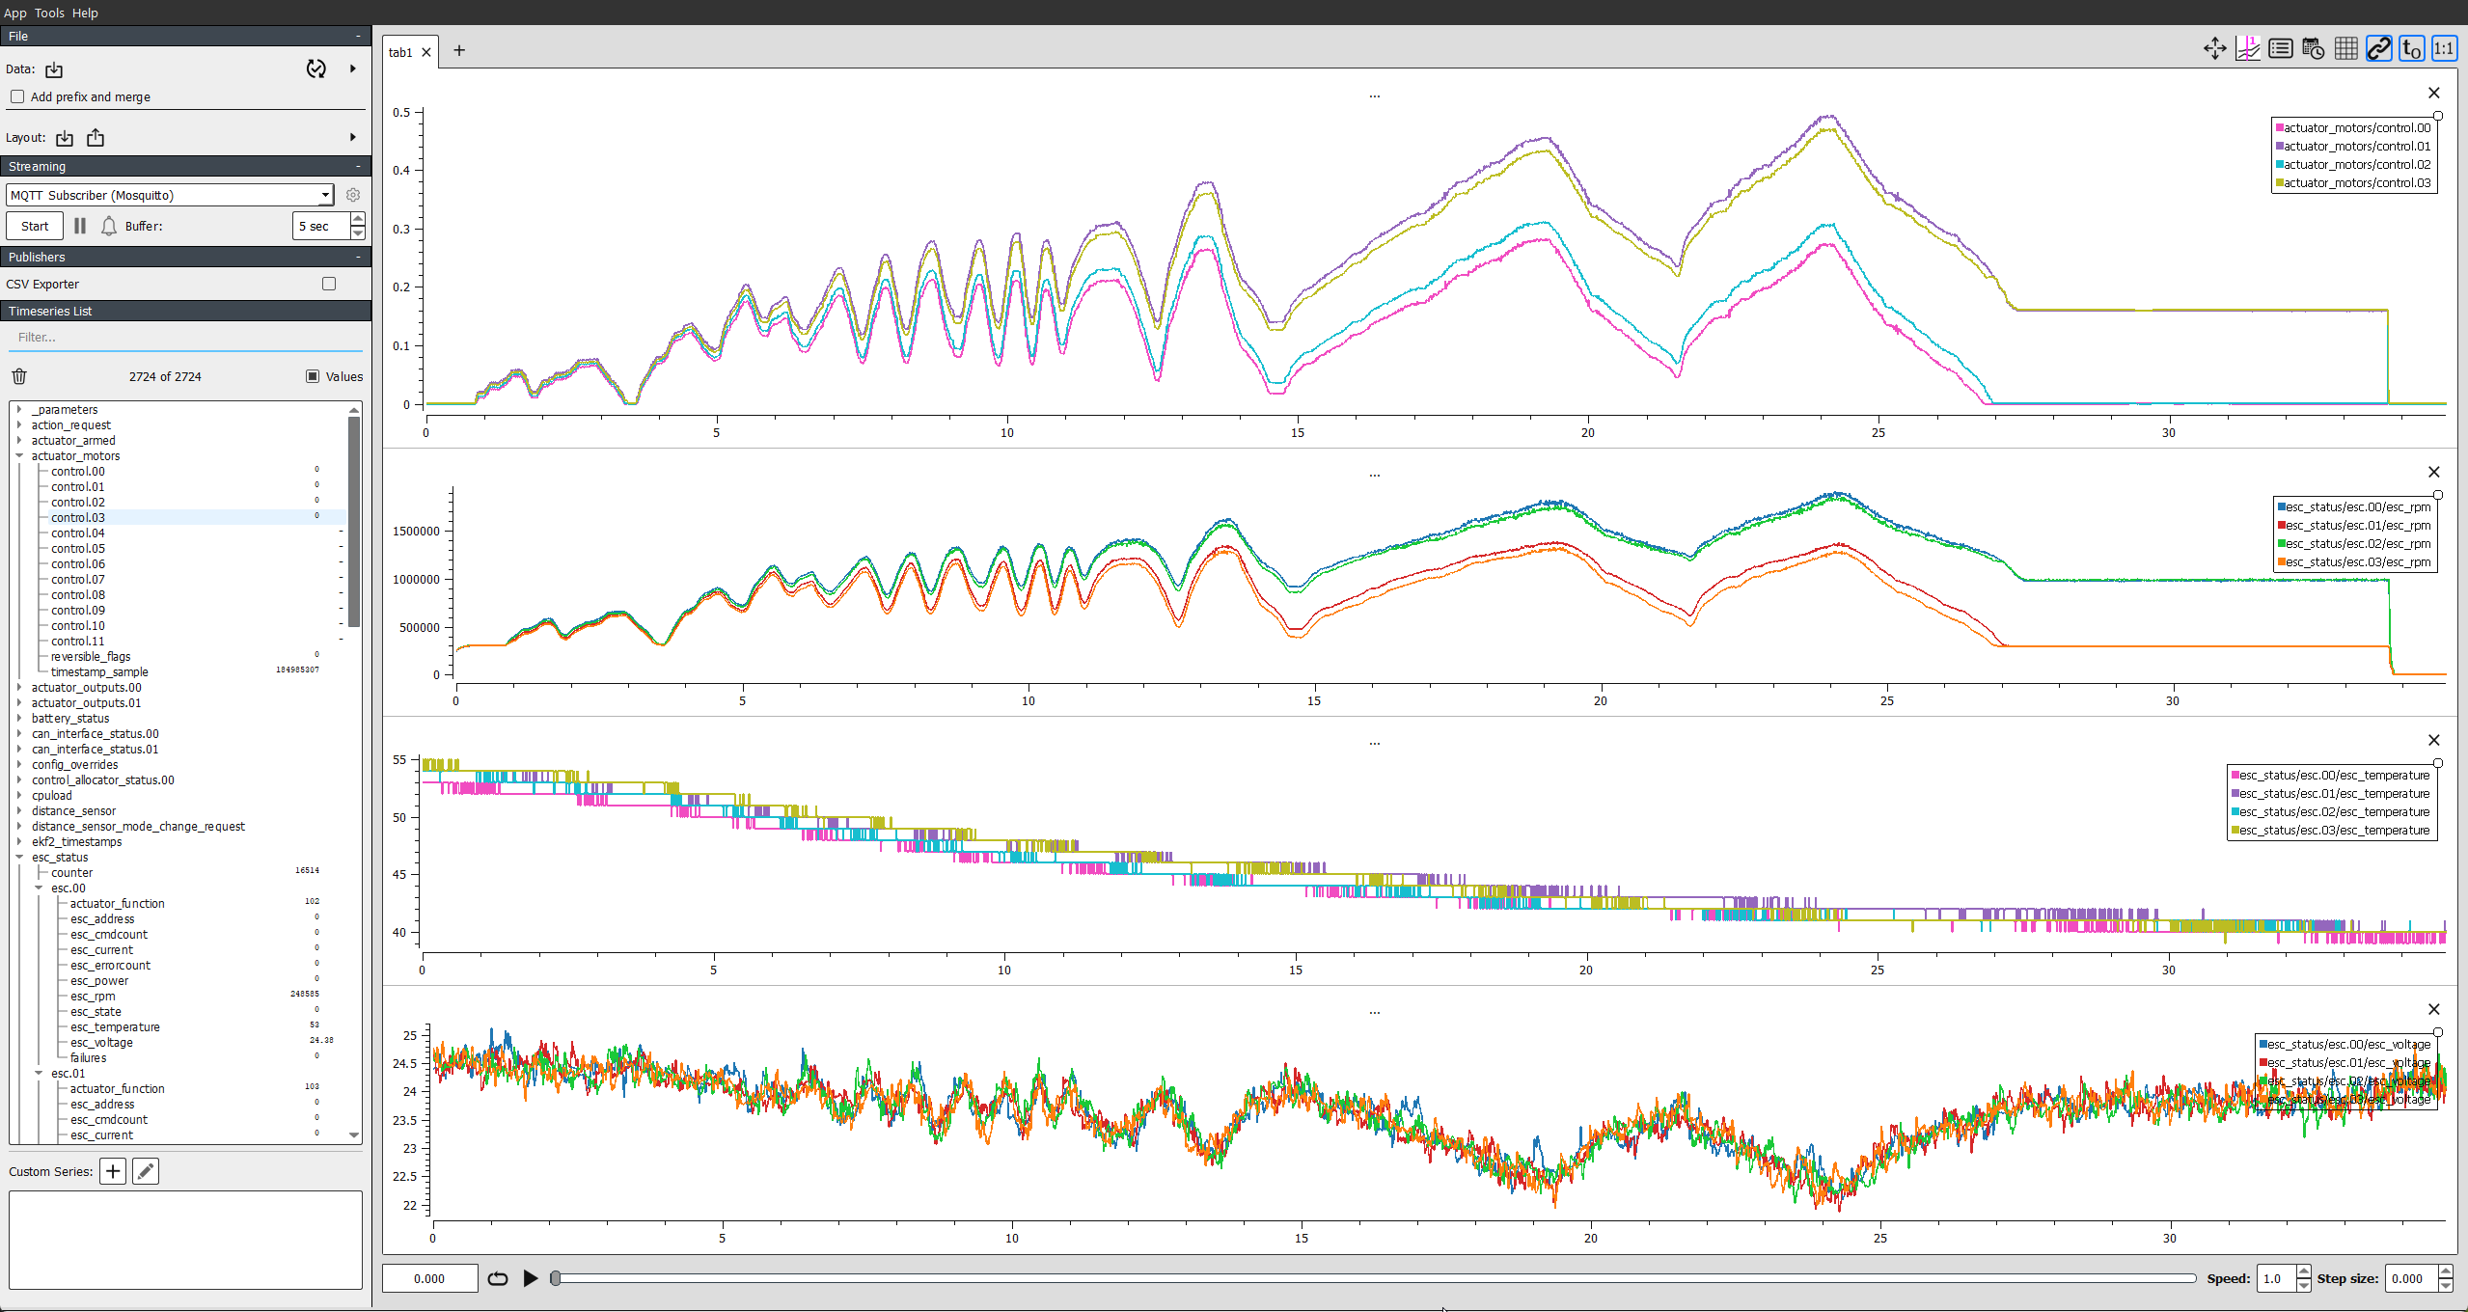This screenshot has height=1312, width=2468.
Task: Click the add Custom Series plus button
Action: pos(113,1171)
